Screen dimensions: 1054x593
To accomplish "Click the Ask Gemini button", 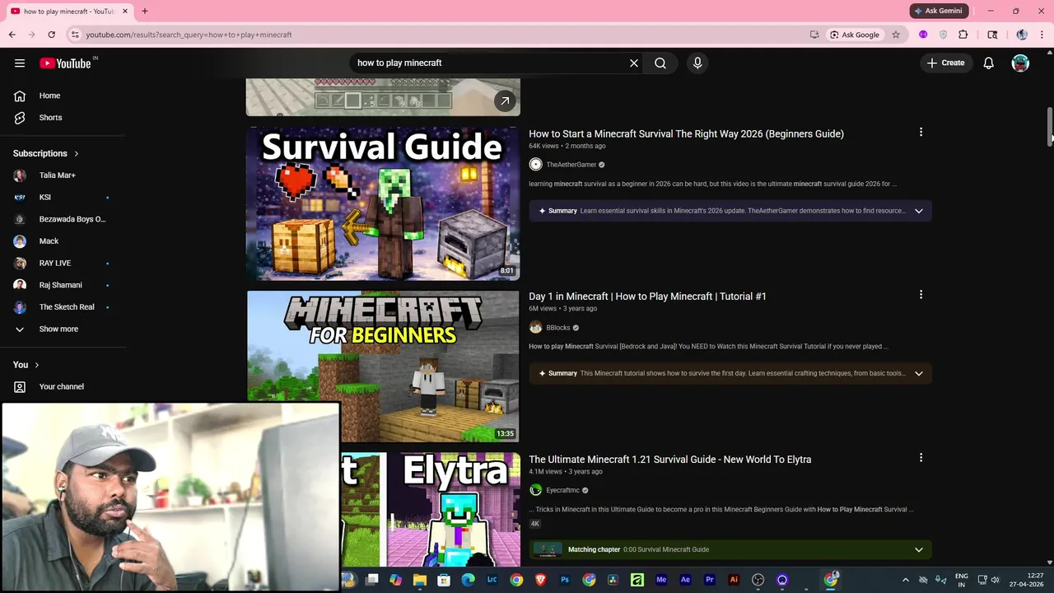I will [x=938, y=11].
